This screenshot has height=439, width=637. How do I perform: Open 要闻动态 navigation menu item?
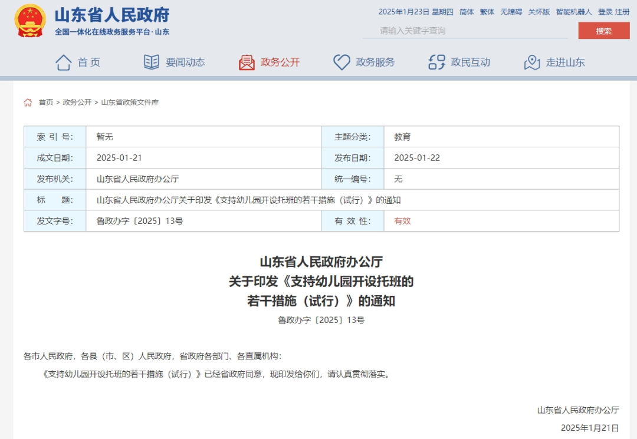185,62
